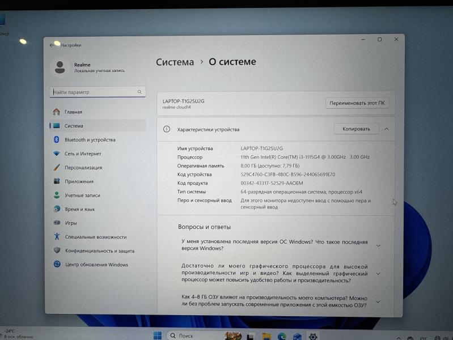This screenshot has width=453, height=340.
Task: Collapse the Характеристики устройства section
Action: [387, 129]
